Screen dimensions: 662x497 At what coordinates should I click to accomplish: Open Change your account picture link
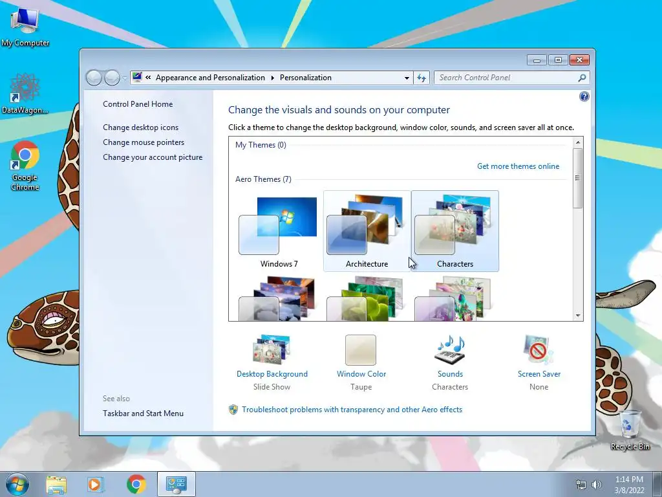(153, 157)
